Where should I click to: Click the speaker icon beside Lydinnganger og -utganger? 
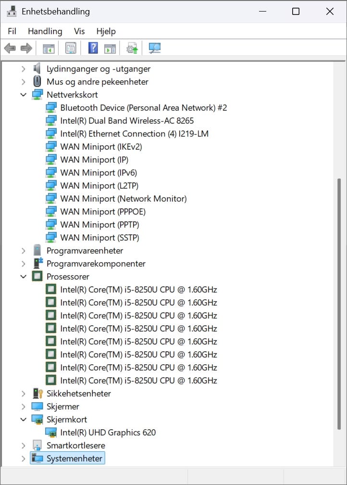[37, 69]
